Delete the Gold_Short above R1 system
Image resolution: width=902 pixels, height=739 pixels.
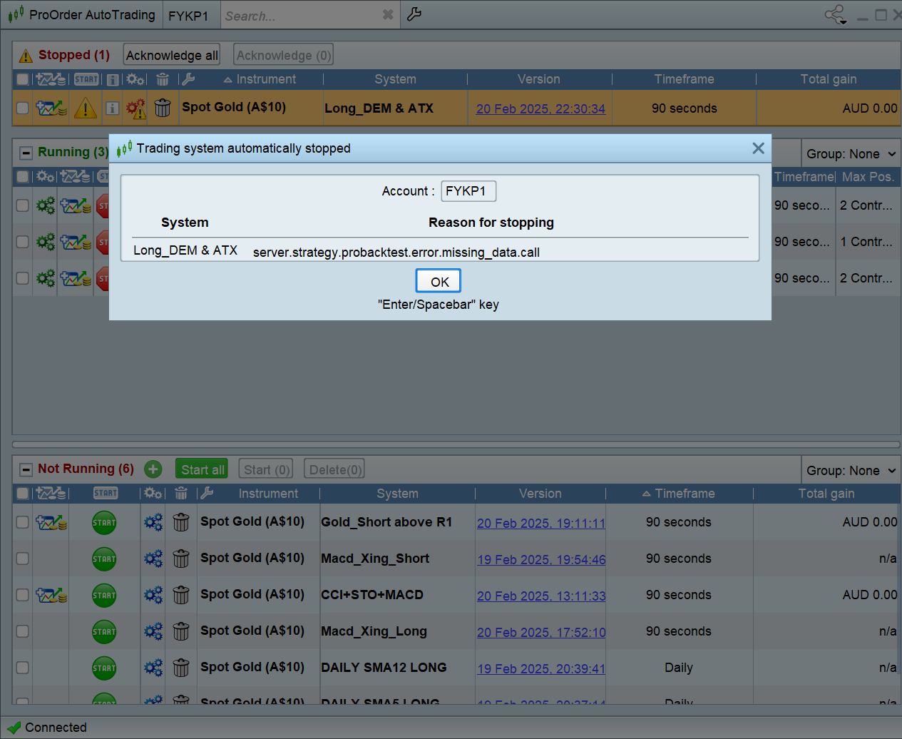tap(181, 523)
